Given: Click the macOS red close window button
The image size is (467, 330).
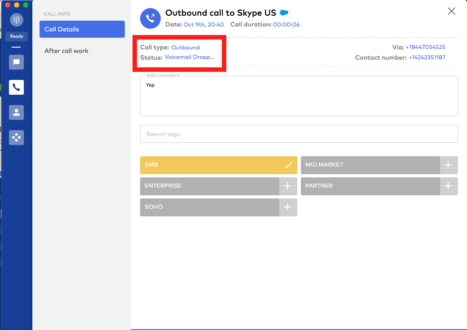Looking at the screenshot, I should pos(8,5).
